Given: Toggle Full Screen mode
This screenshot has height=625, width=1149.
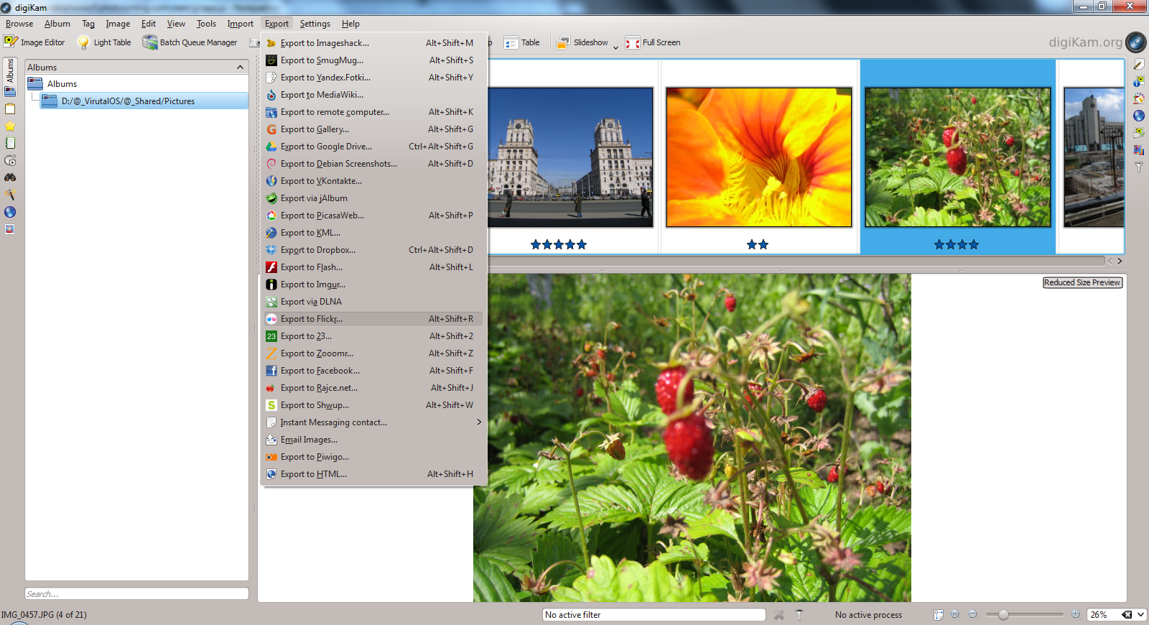Looking at the screenshot, I should click(653, 42).
